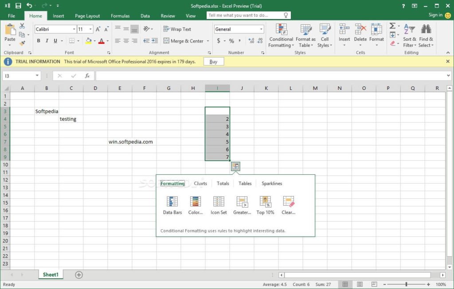Select the cell containing win.softpedia.com

[x=120, y=142]
